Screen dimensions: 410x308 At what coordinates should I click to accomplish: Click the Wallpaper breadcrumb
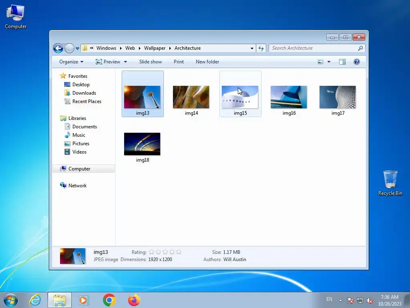(x=155, y=48)
